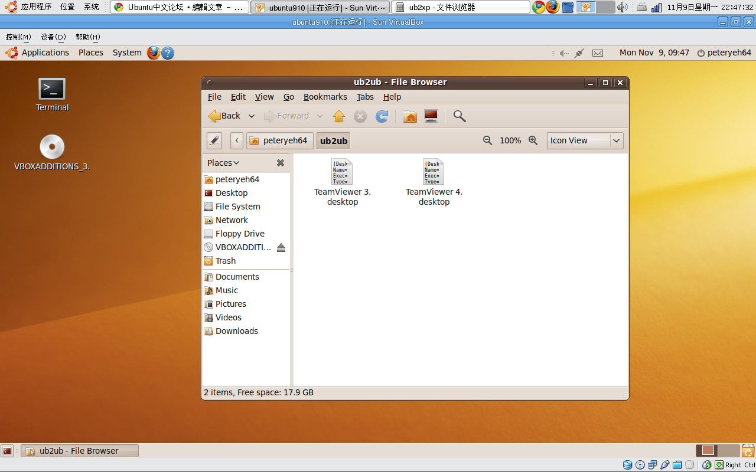Toggle the text location entry pencil button
This screenshot has width=756, height=472.
214,140
